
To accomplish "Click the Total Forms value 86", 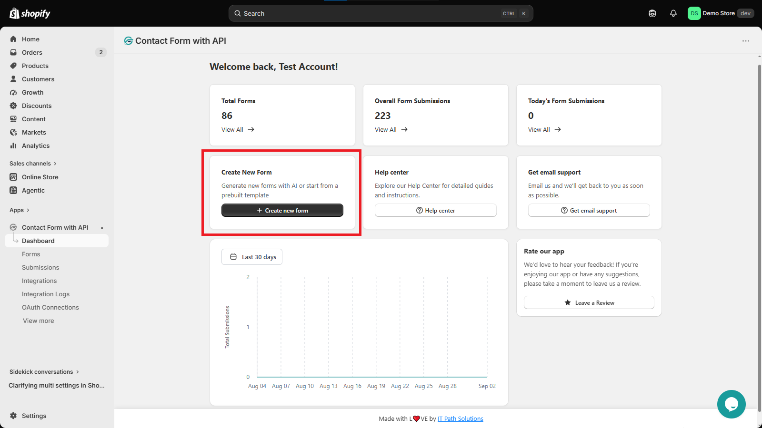I will pos(227,116).
